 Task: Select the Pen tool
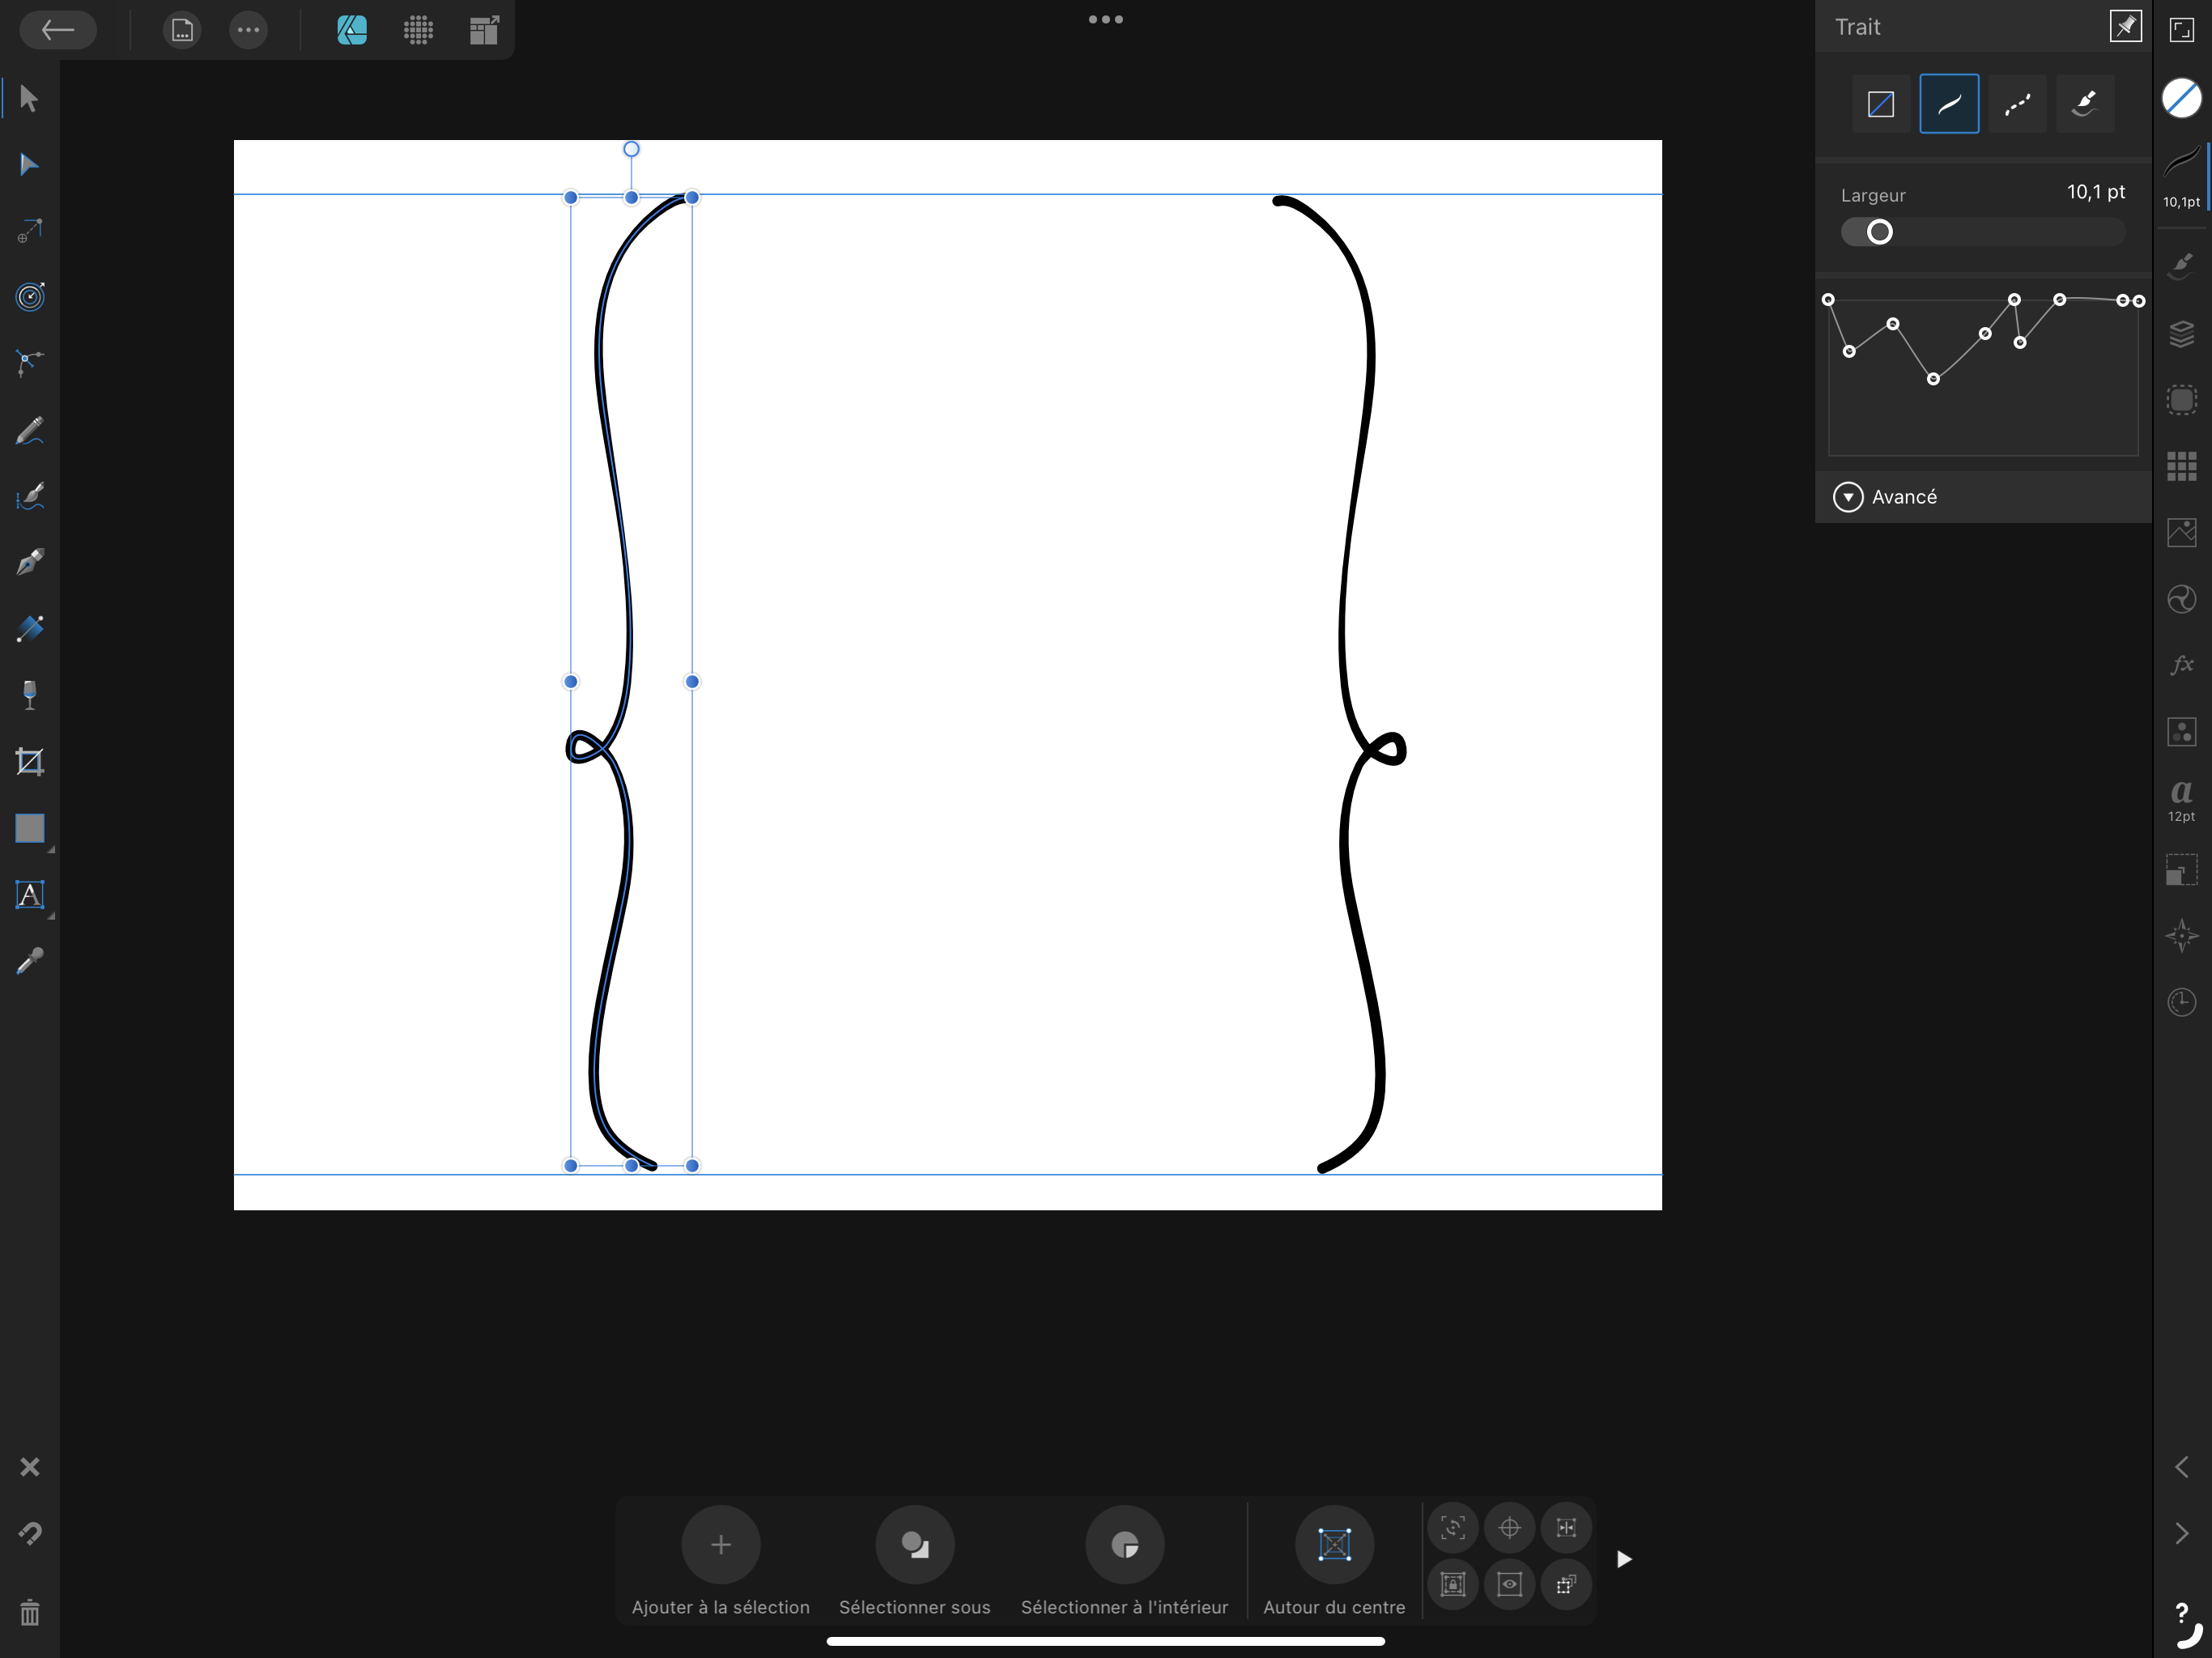point(29,563)
